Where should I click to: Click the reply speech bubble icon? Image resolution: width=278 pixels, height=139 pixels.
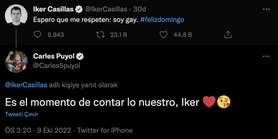[38, 34]
